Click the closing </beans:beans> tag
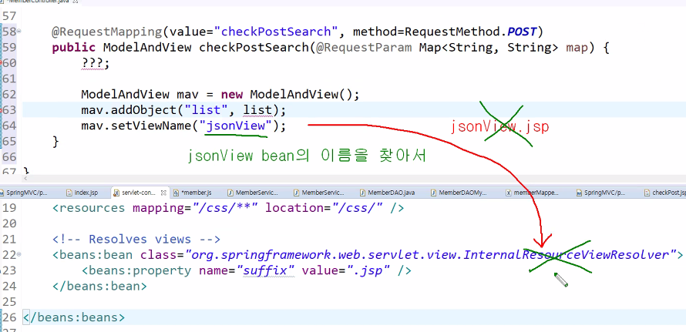 pos(74,317)
